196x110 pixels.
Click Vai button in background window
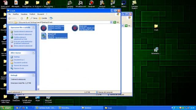[x=127, y=26]
